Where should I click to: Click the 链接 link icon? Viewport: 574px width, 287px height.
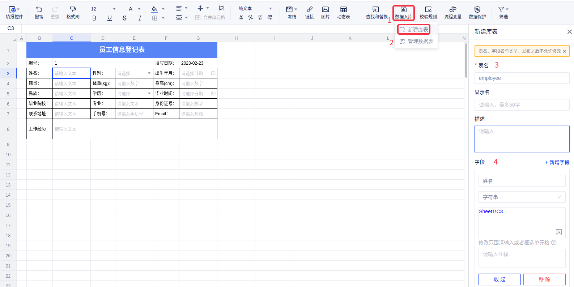tap(309, 12)
